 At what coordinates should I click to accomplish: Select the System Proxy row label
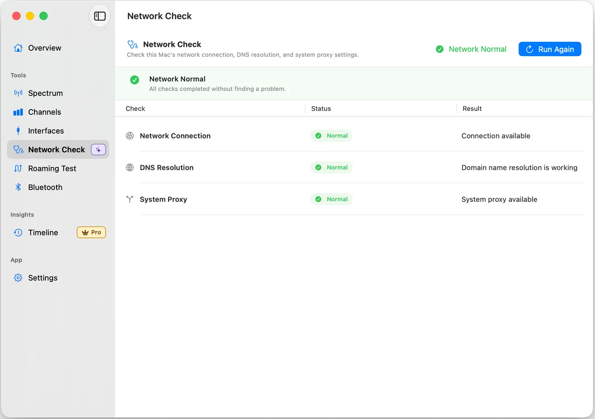tap(164, 200)
